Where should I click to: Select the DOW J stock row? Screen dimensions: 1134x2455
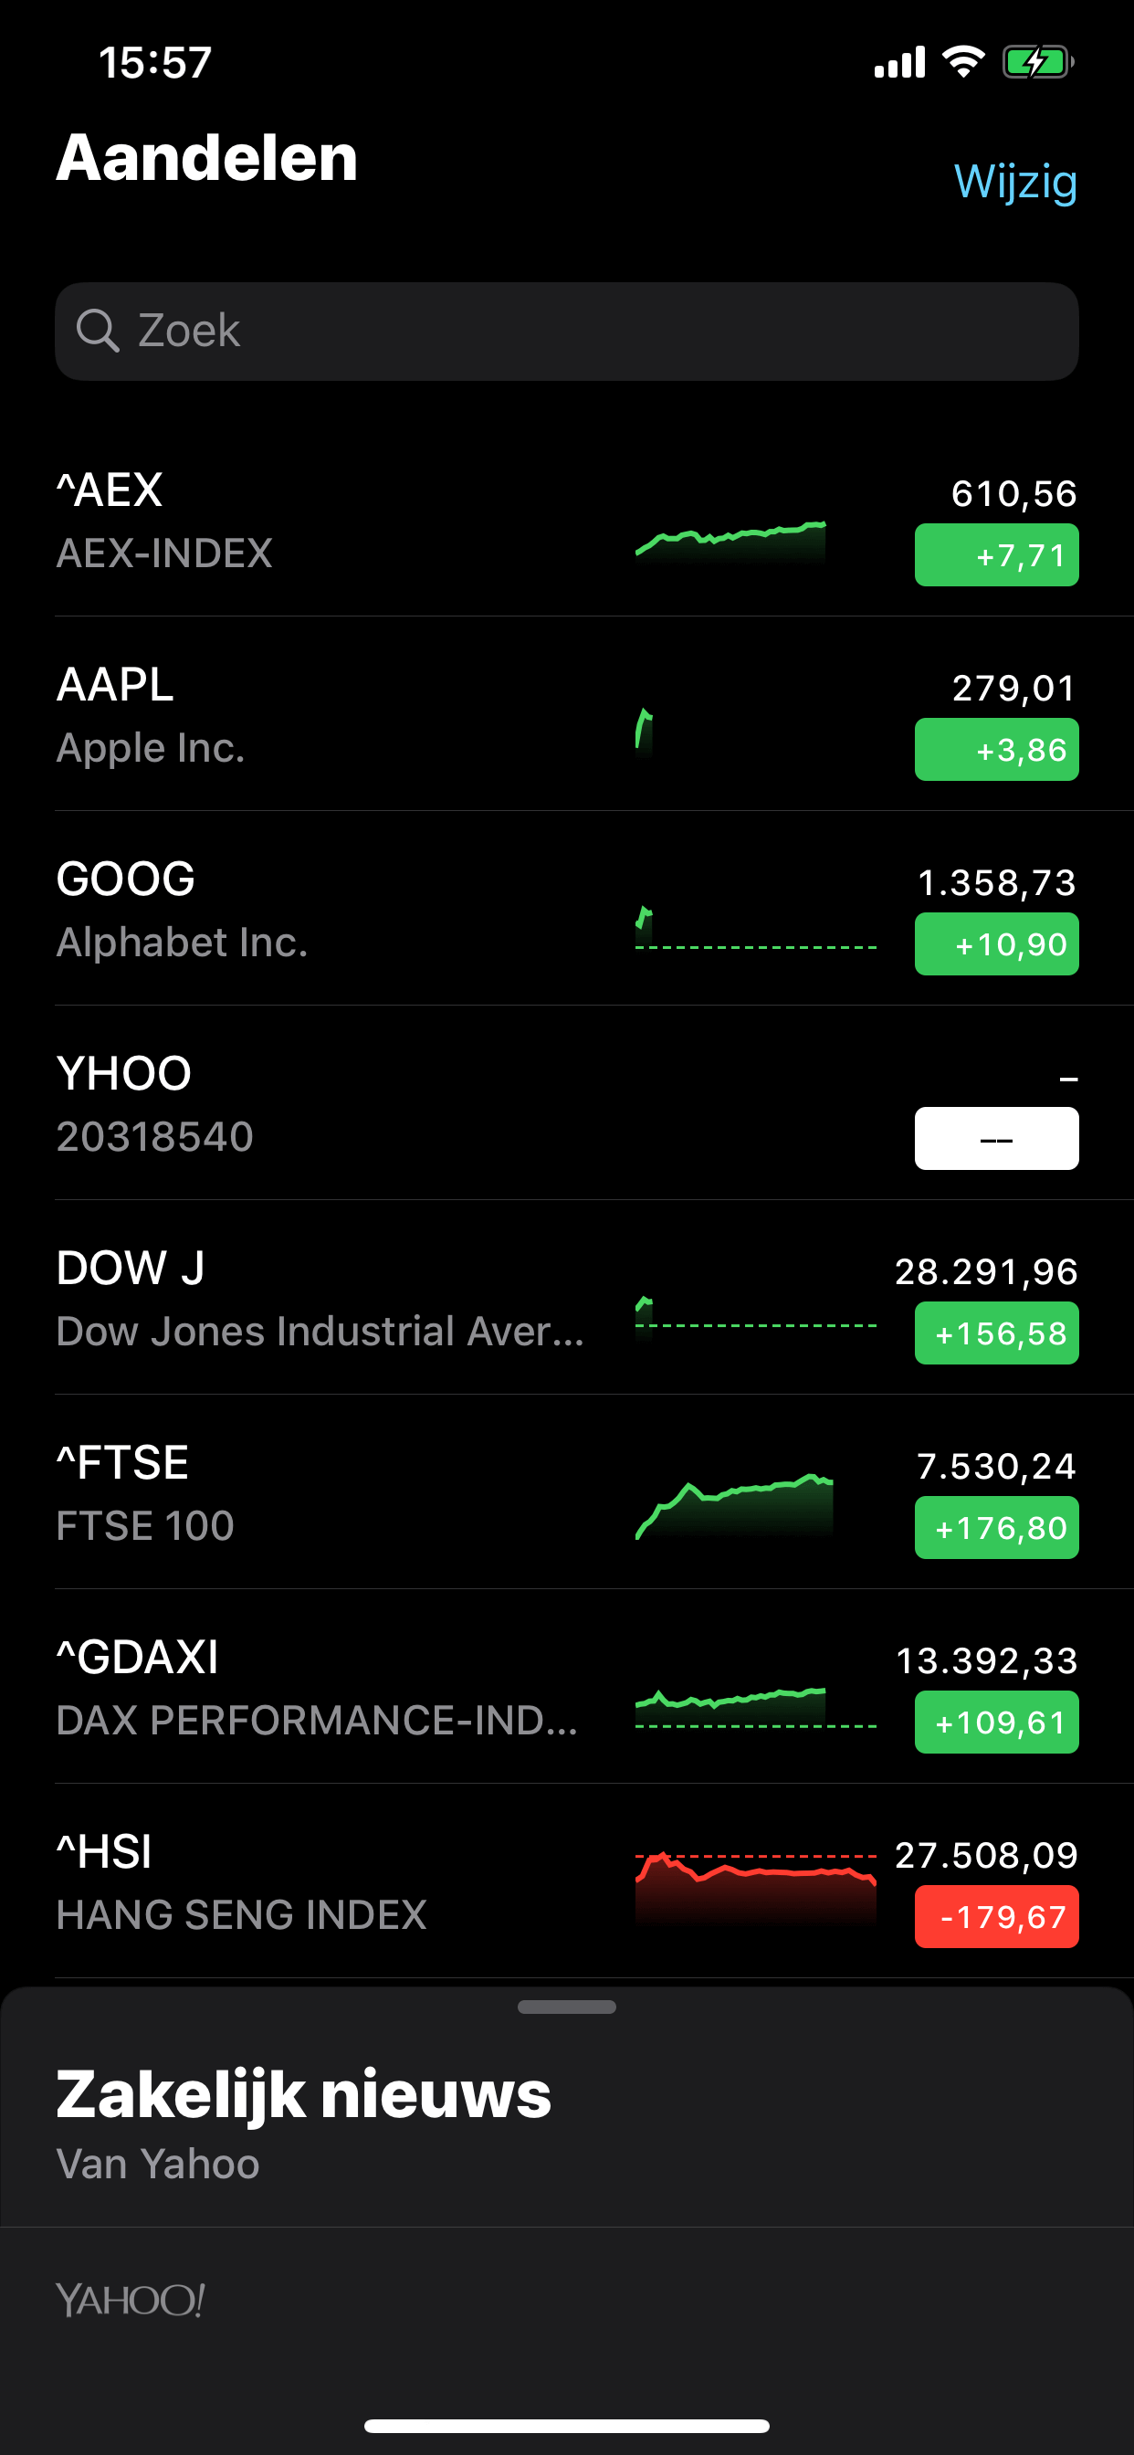click(x=567, y=1297)
